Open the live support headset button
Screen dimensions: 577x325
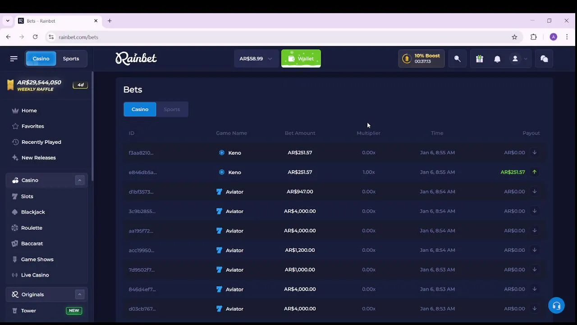[x=557, y=306]
